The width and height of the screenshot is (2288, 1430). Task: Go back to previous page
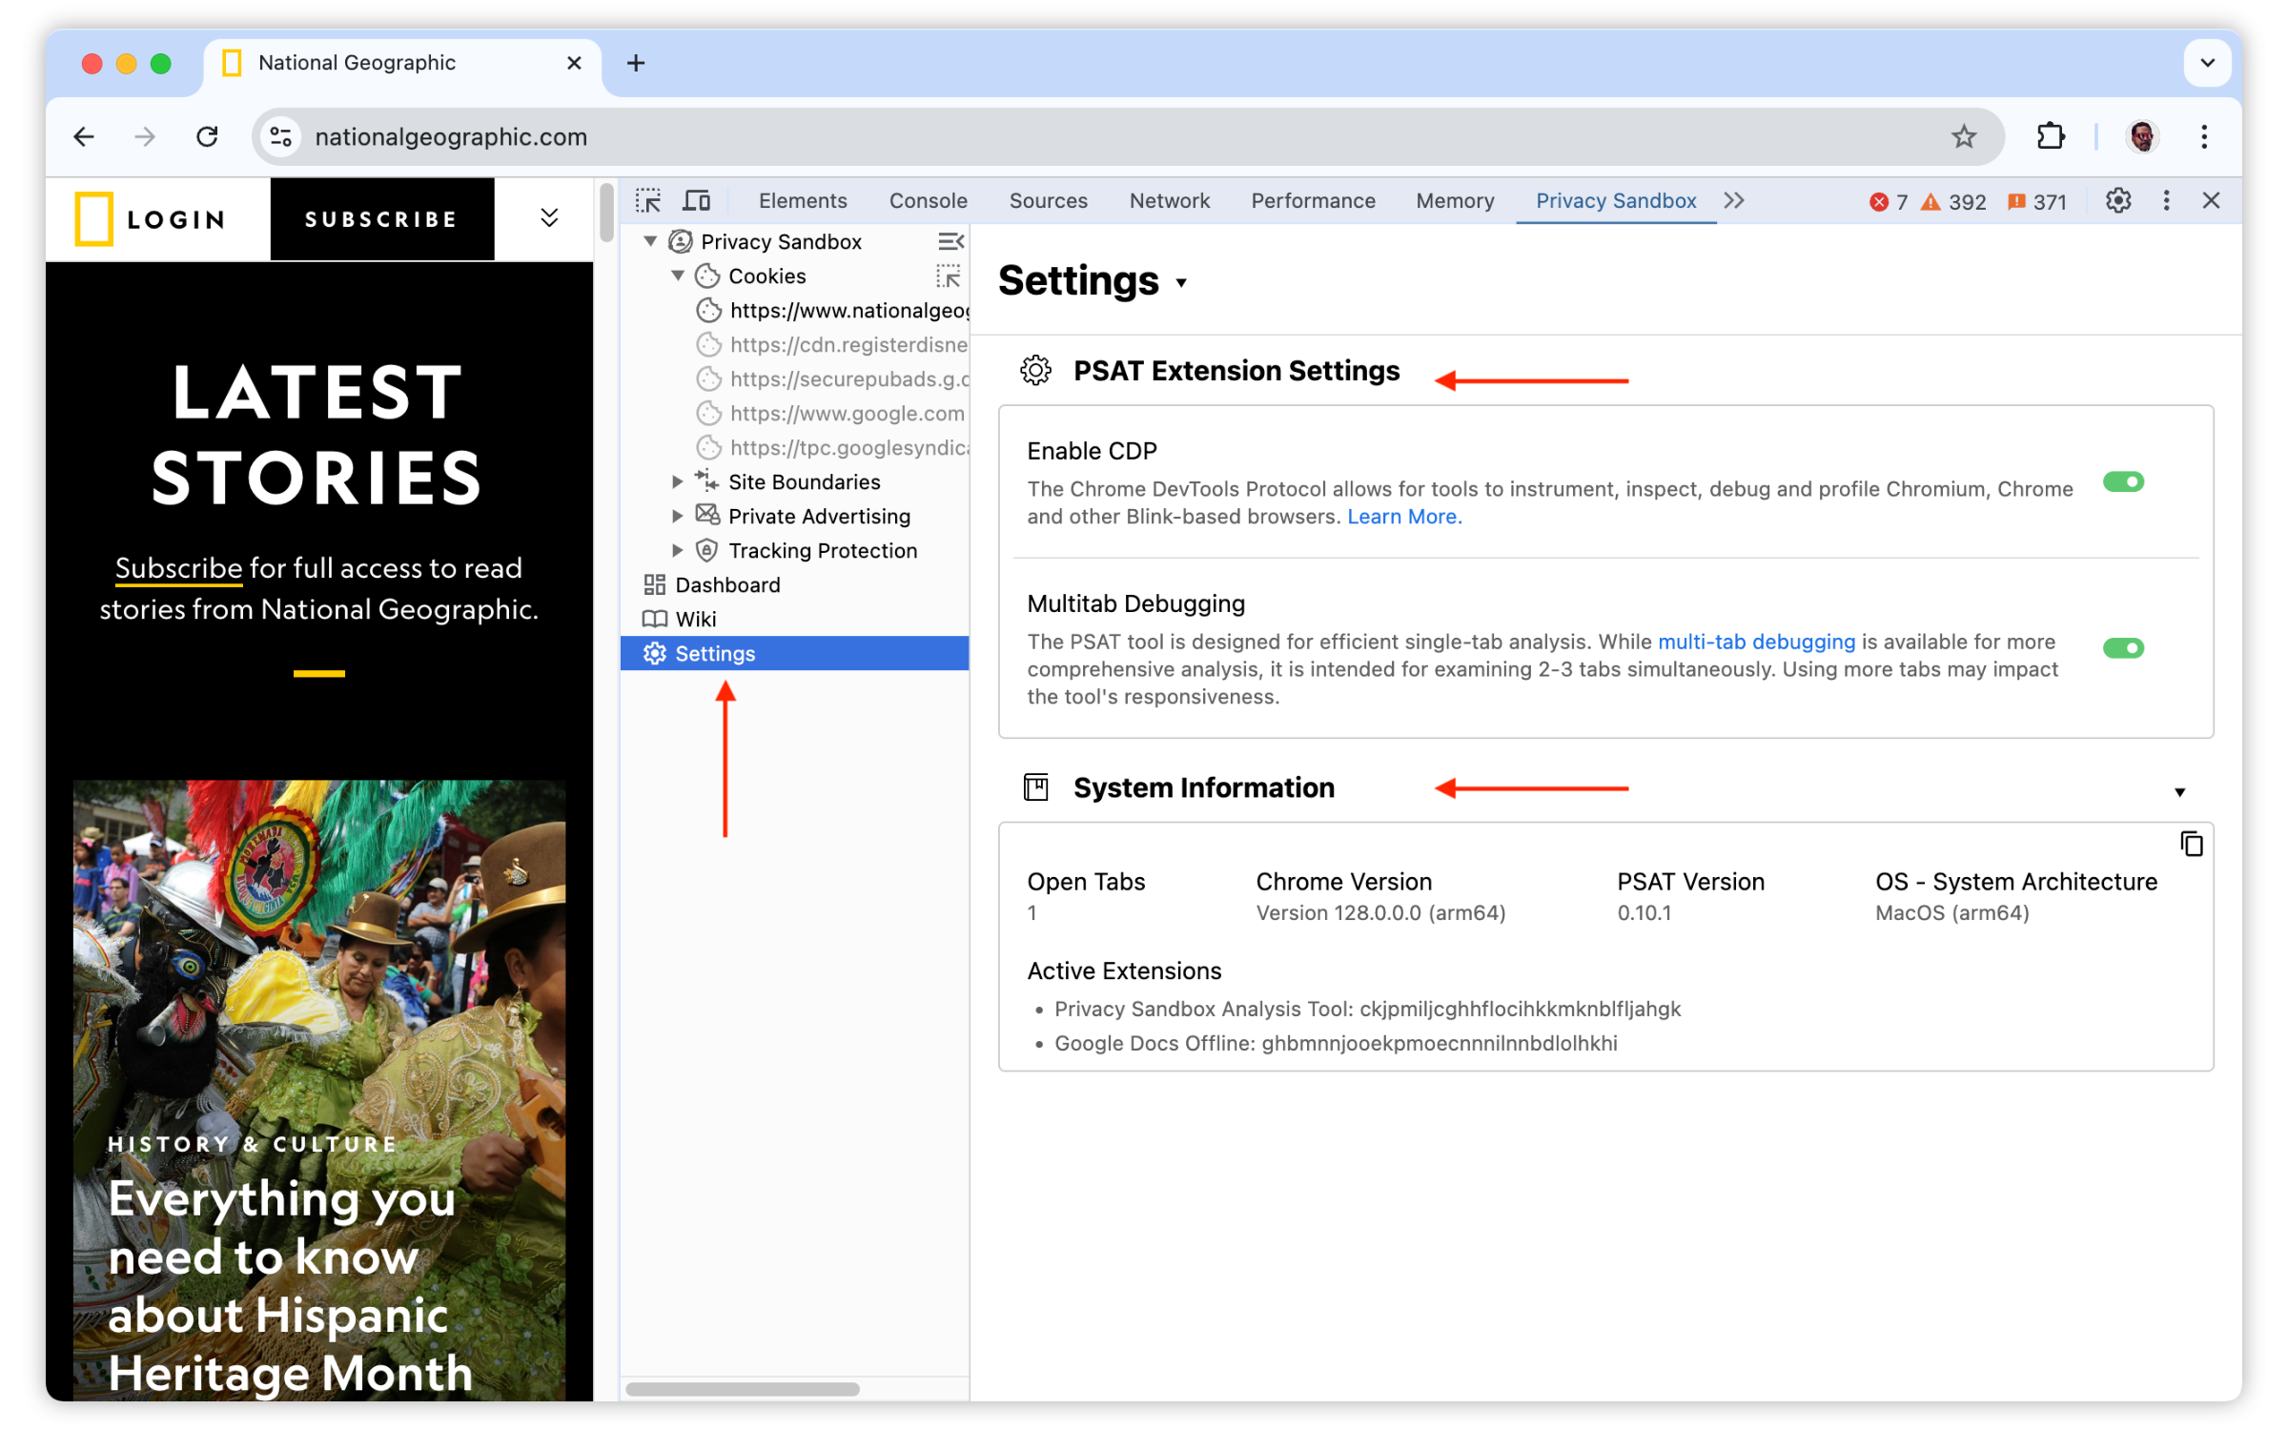[84, 136]
